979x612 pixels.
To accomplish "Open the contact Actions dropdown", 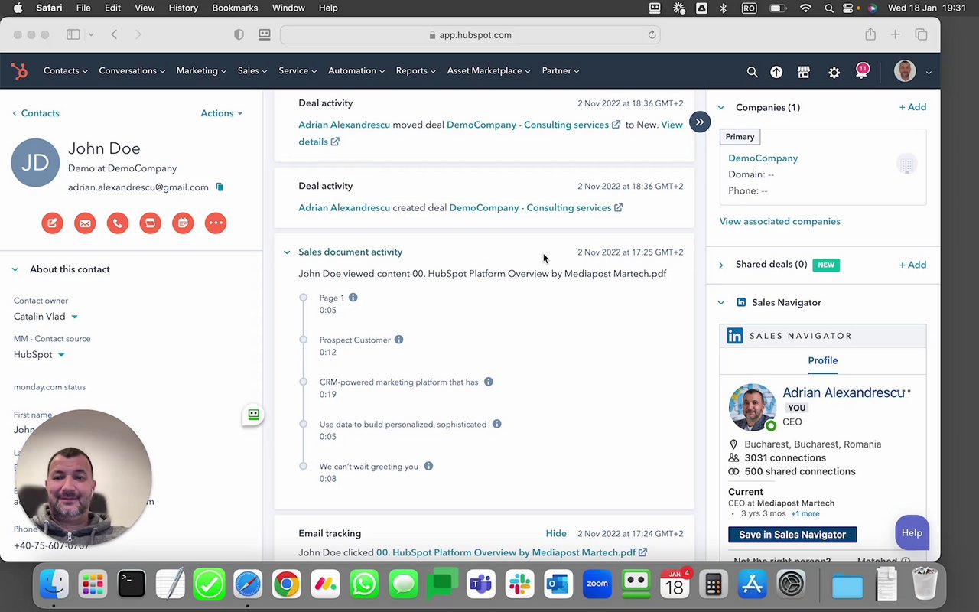I will (x=222, y=113).
